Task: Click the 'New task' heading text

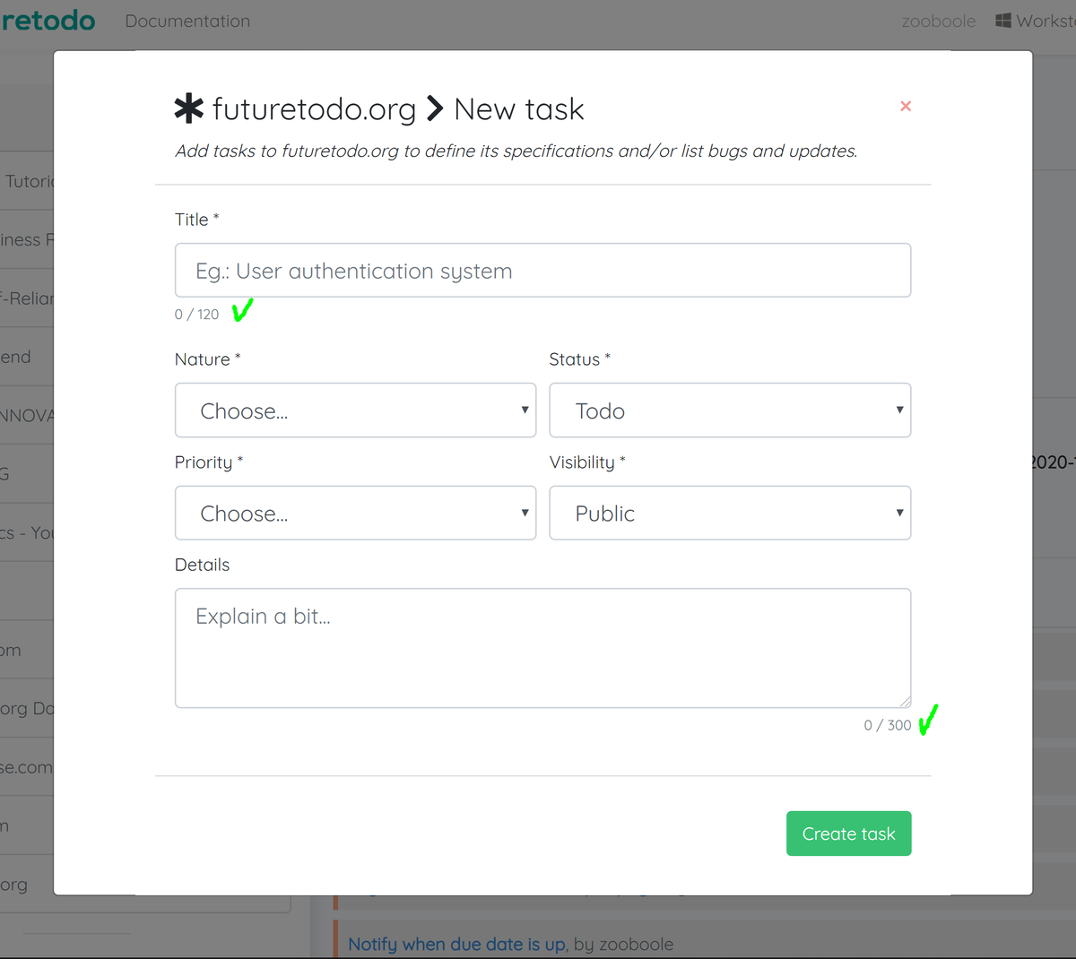Action: pos(519,109)
